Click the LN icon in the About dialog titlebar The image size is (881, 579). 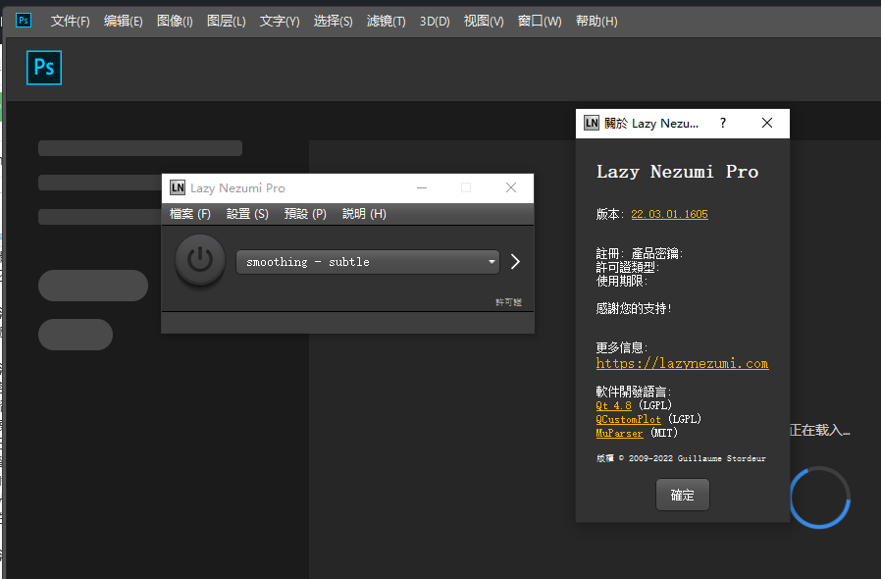(592, 123)
